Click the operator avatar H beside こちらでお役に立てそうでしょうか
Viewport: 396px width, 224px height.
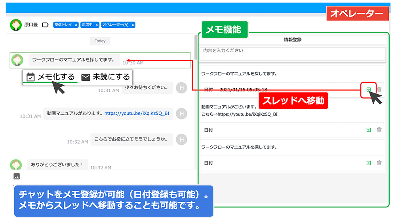pos(181,139)
